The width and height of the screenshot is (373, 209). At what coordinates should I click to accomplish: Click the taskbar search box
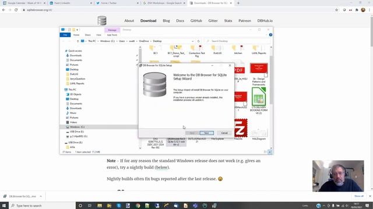43,206
